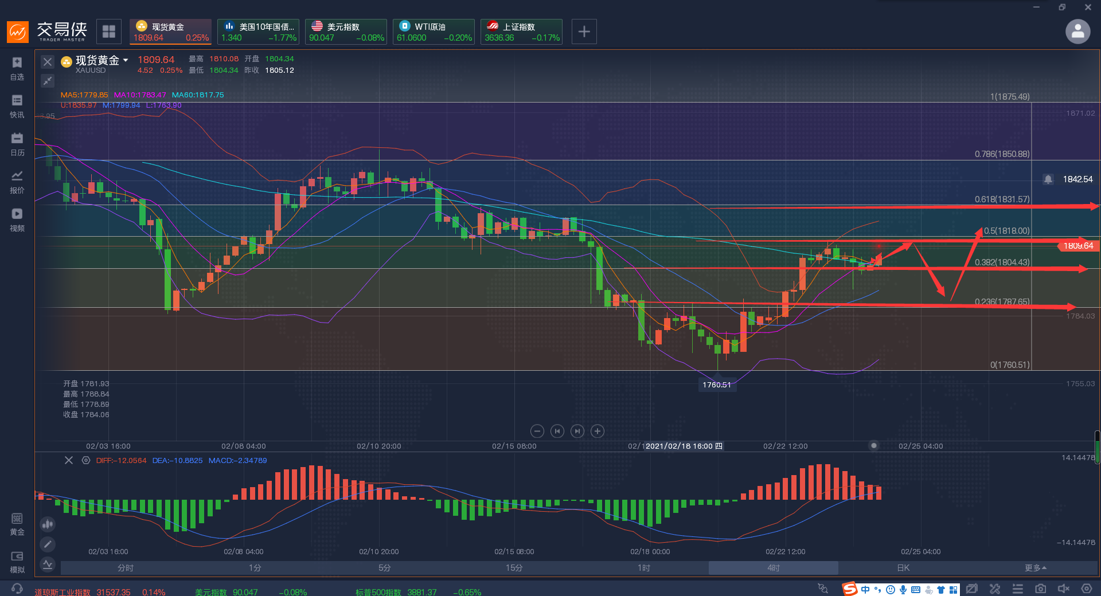Toggle the sound mute icon in status bar

click(1063, 589)
